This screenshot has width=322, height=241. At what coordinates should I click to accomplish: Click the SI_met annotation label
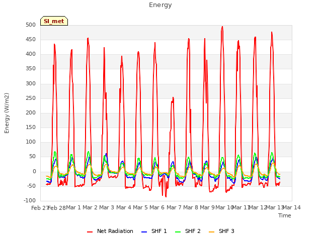(54, 21)
